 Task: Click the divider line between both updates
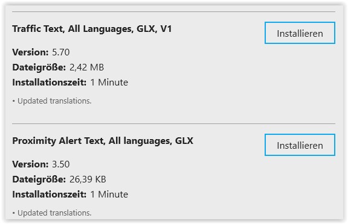coord(173,123)
